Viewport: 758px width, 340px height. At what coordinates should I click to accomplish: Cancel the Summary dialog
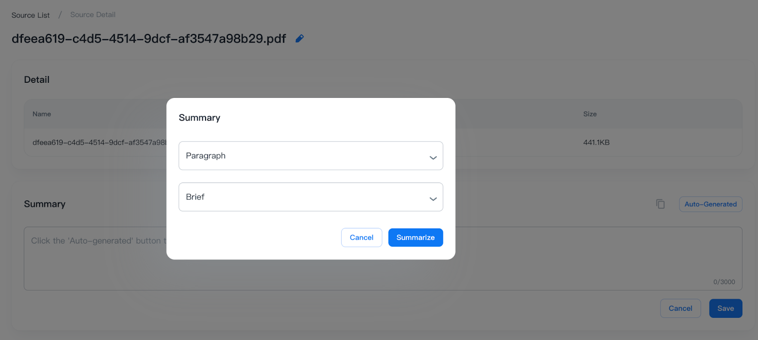[x=361, y=237]
